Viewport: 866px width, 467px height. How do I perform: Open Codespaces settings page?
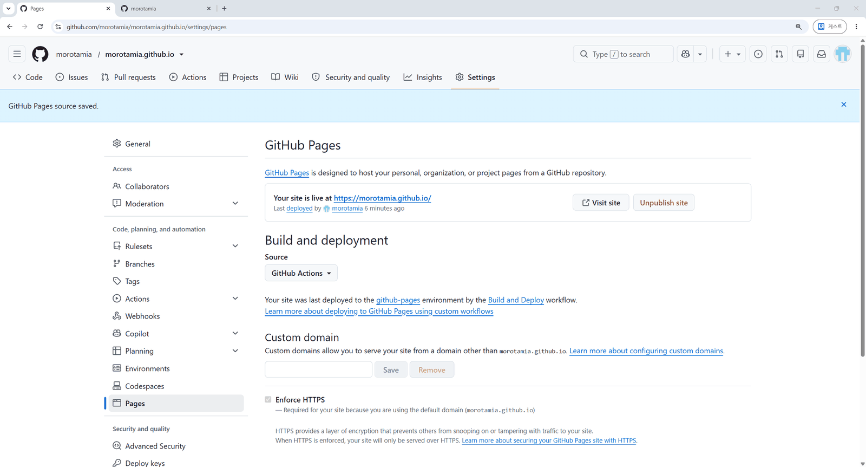pyautogui.click(x=176, y=386)
